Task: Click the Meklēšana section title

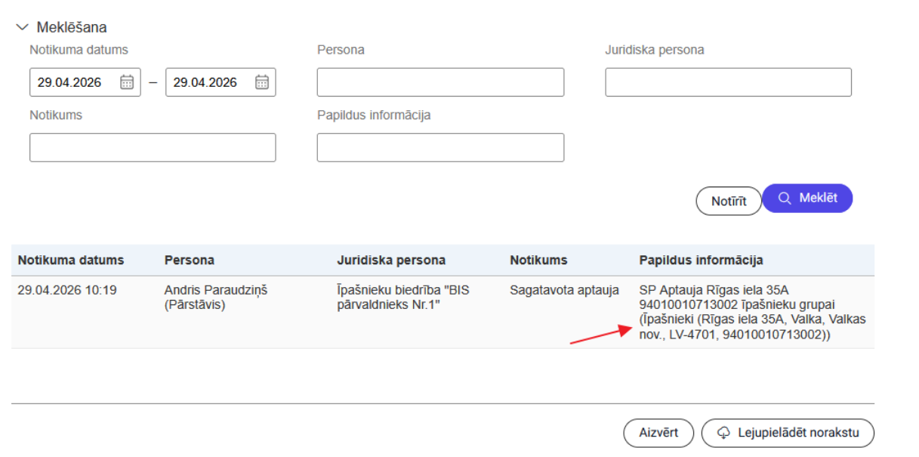Action: pos(72,27)
